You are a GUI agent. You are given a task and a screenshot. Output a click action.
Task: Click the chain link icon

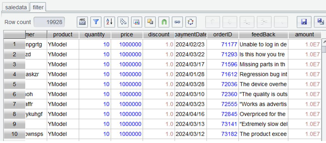tap(177, 22)
